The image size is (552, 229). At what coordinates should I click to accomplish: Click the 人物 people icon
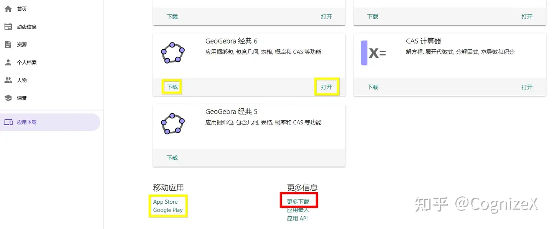click(x=8, y=80)
